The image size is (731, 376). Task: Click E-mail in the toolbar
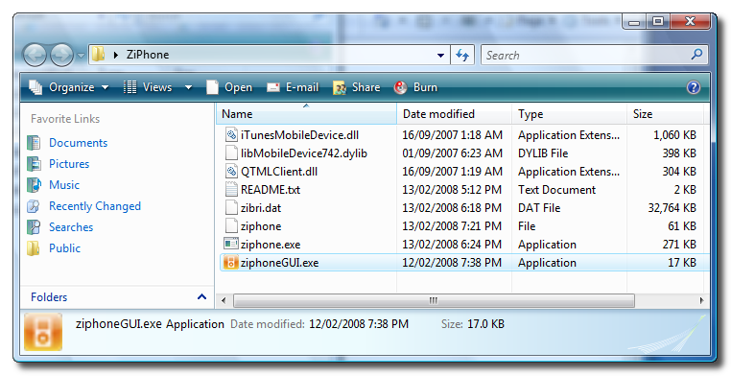pyautogui.click(x=293, y=87)
